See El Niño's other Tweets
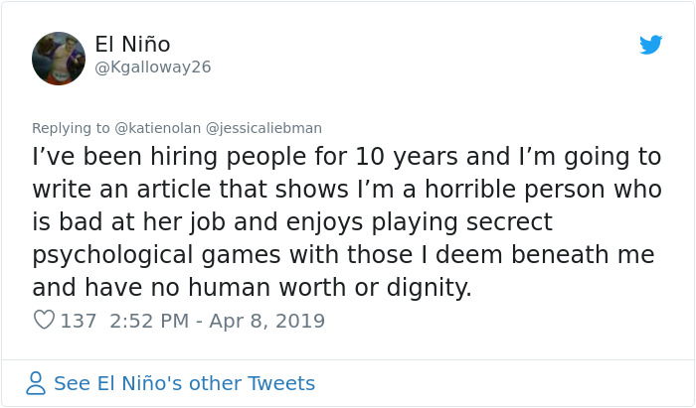Viewport: 696px width, 408px height. (184, 383)
